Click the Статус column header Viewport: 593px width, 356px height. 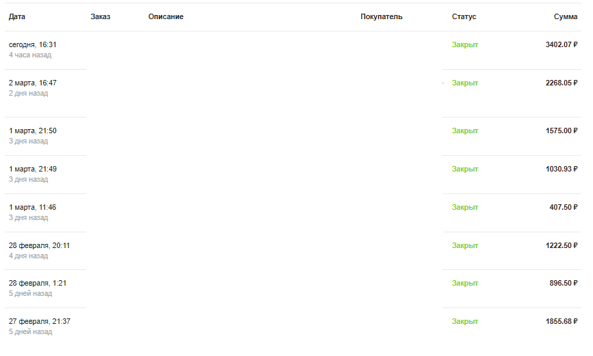(464, 16)
